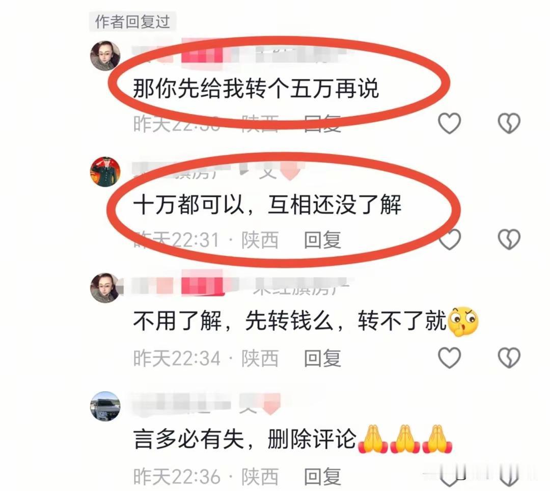
Task: Open the soldier saluting avatar
Action: tap(105, 172)
